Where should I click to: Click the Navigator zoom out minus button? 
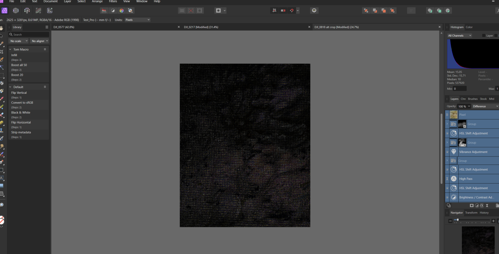pyautogui.click(x=450, y=221)
